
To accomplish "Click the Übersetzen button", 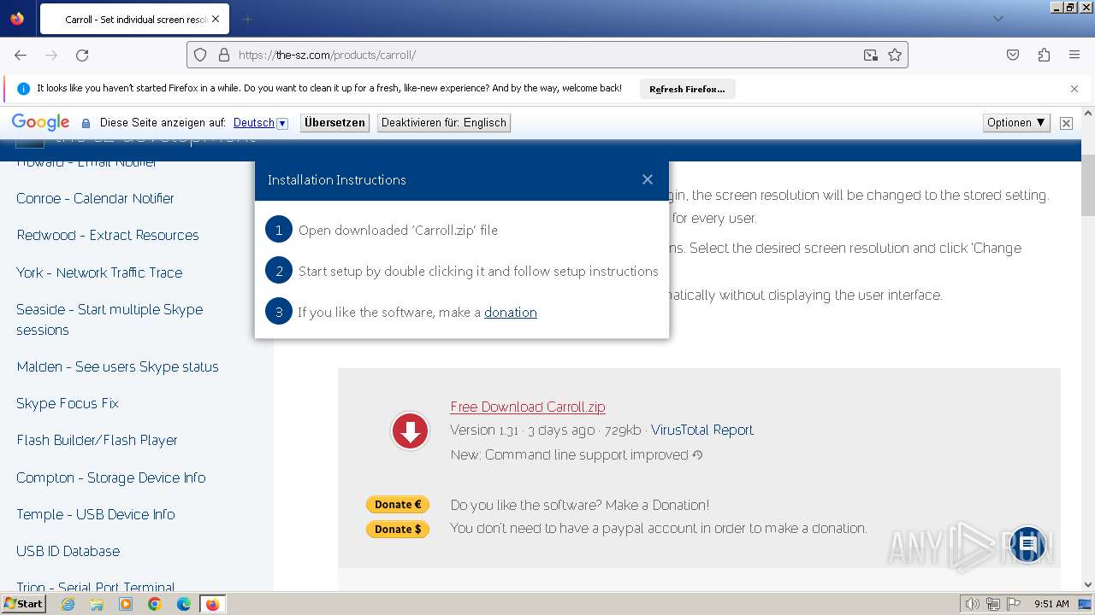I will click(334, 123).
